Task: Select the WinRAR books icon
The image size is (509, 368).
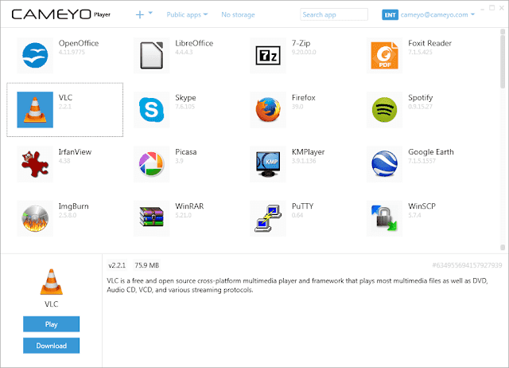Action: [x=152, y=218]
